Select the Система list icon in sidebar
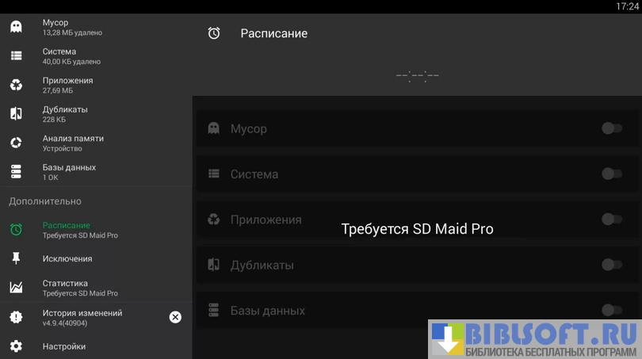Viewport: 642px width, 359px height. click(16, 55)
